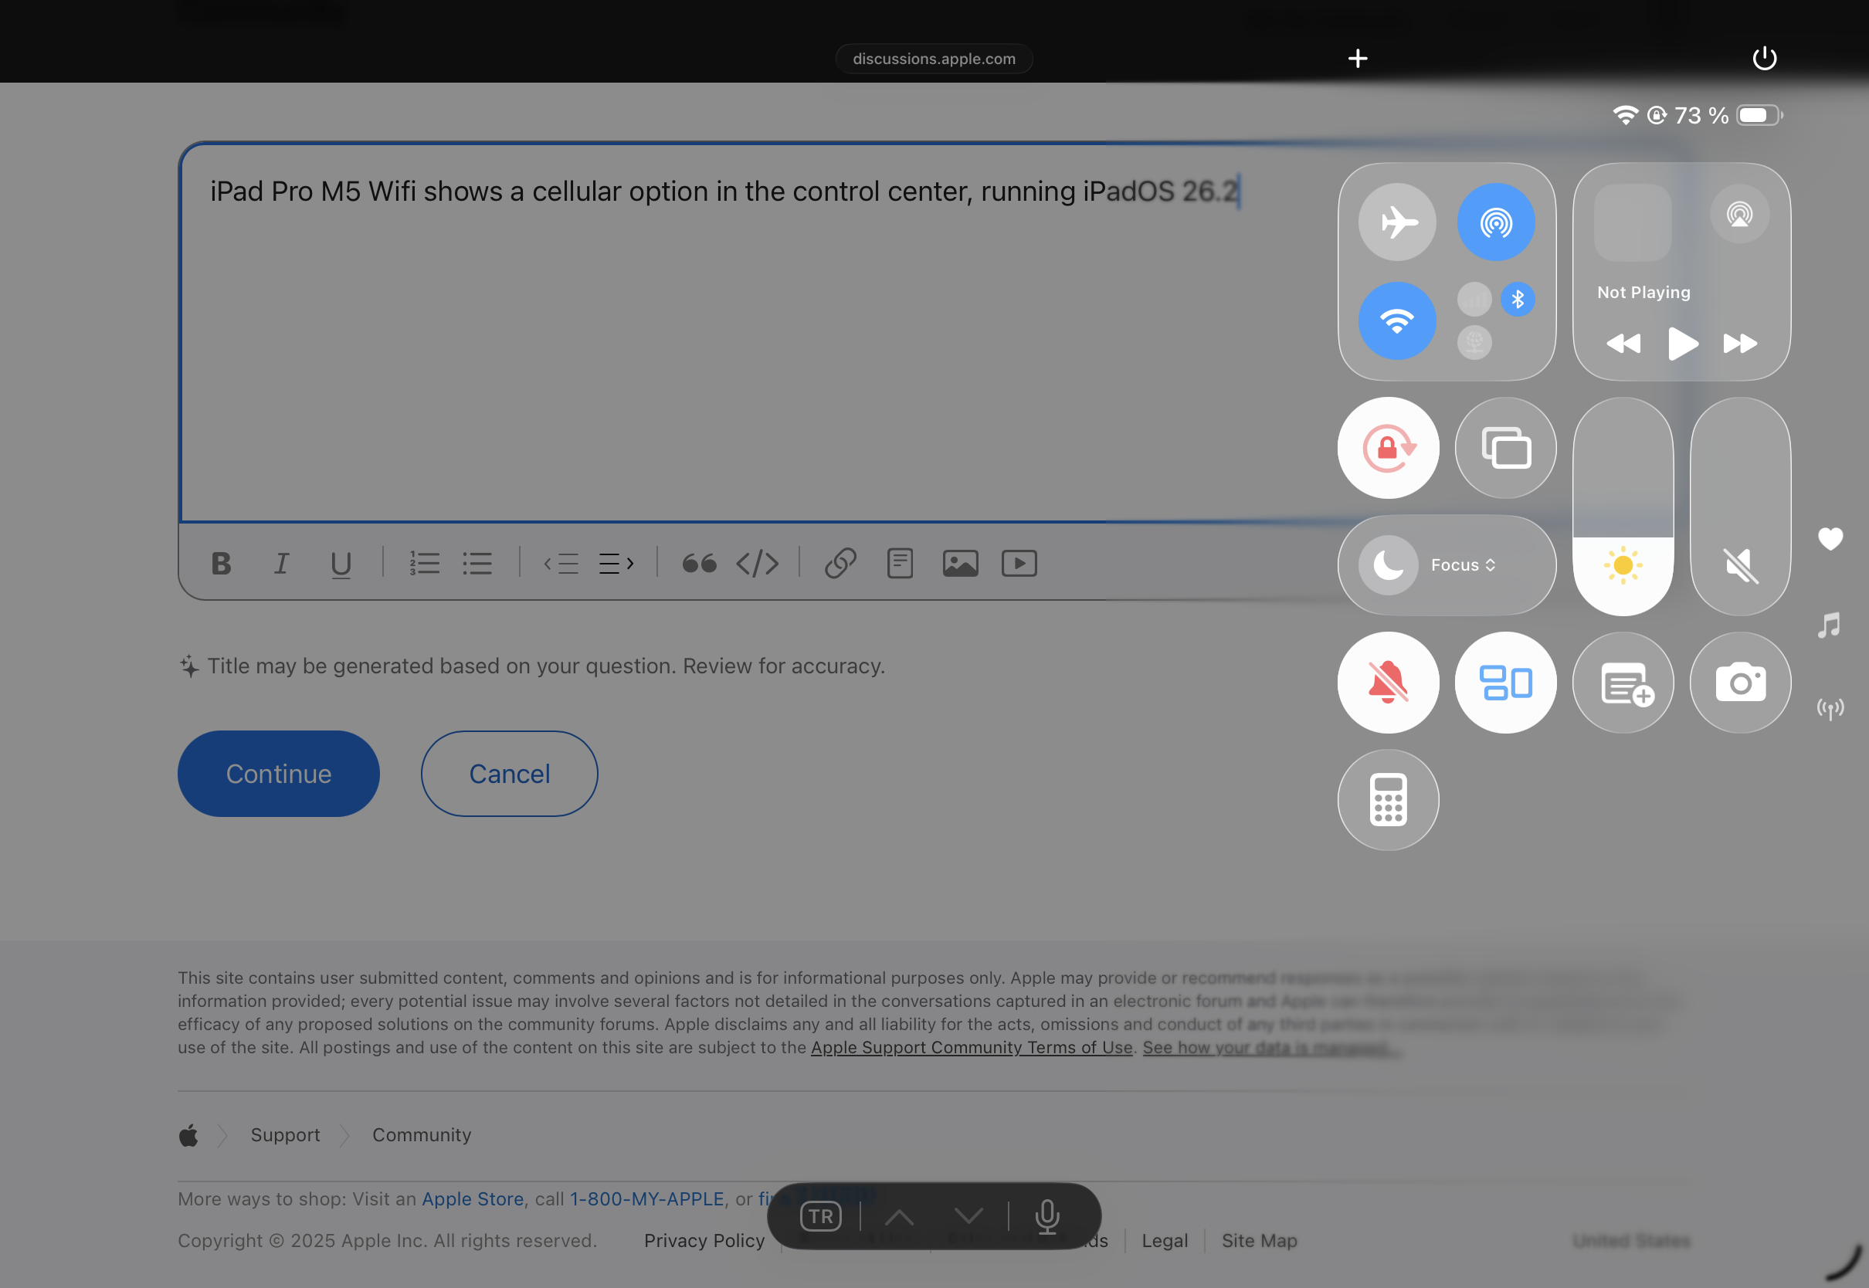Toggle silent mode bell
Screen dimensions: 1869x1288
1388,683
